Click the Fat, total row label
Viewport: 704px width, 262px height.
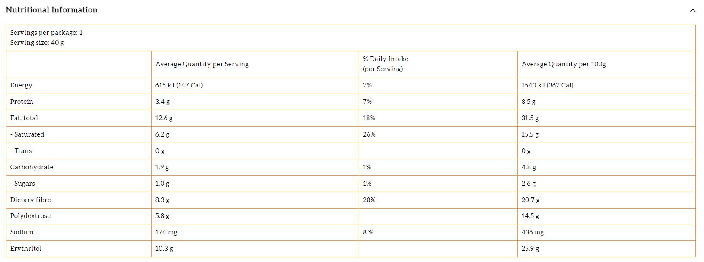pyautogui.click(x=24, y=118)
